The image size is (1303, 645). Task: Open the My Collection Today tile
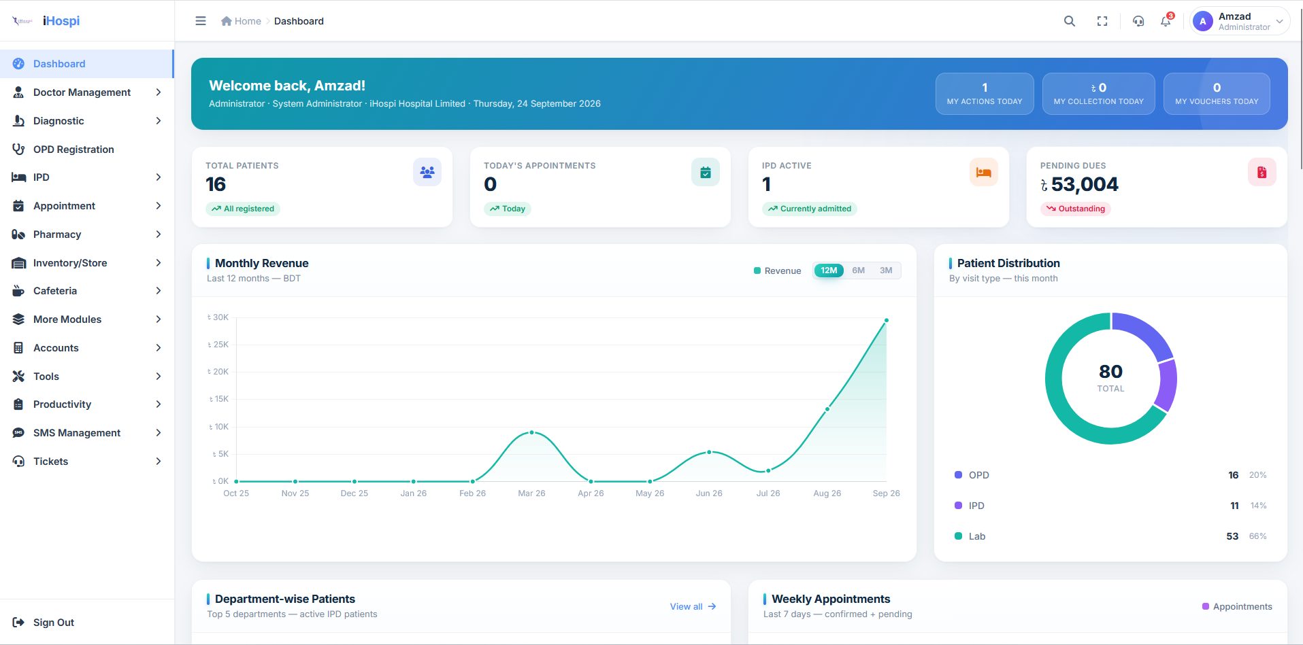pos(1099,94)
